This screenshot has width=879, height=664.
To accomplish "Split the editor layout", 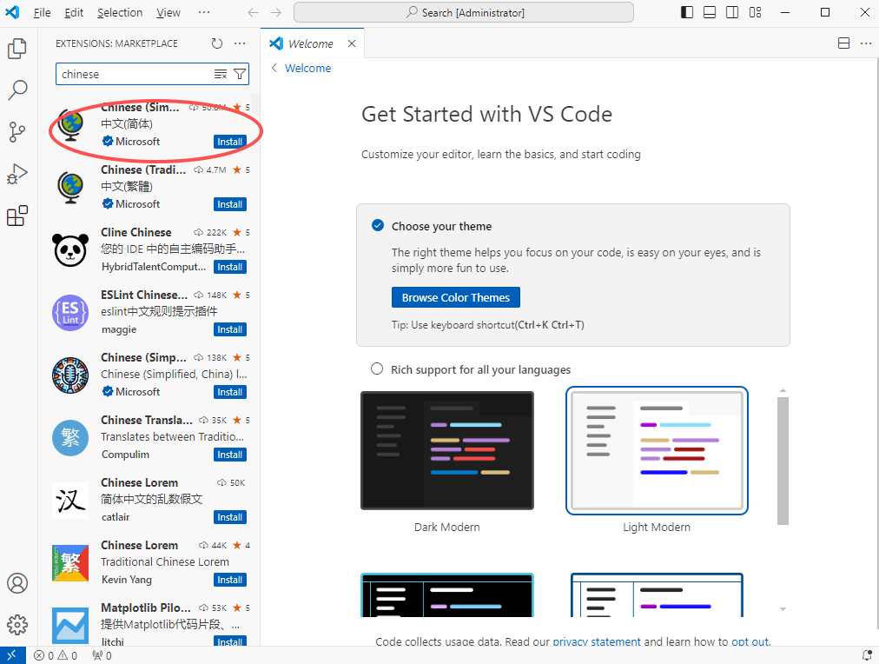I will coord(843,43).
